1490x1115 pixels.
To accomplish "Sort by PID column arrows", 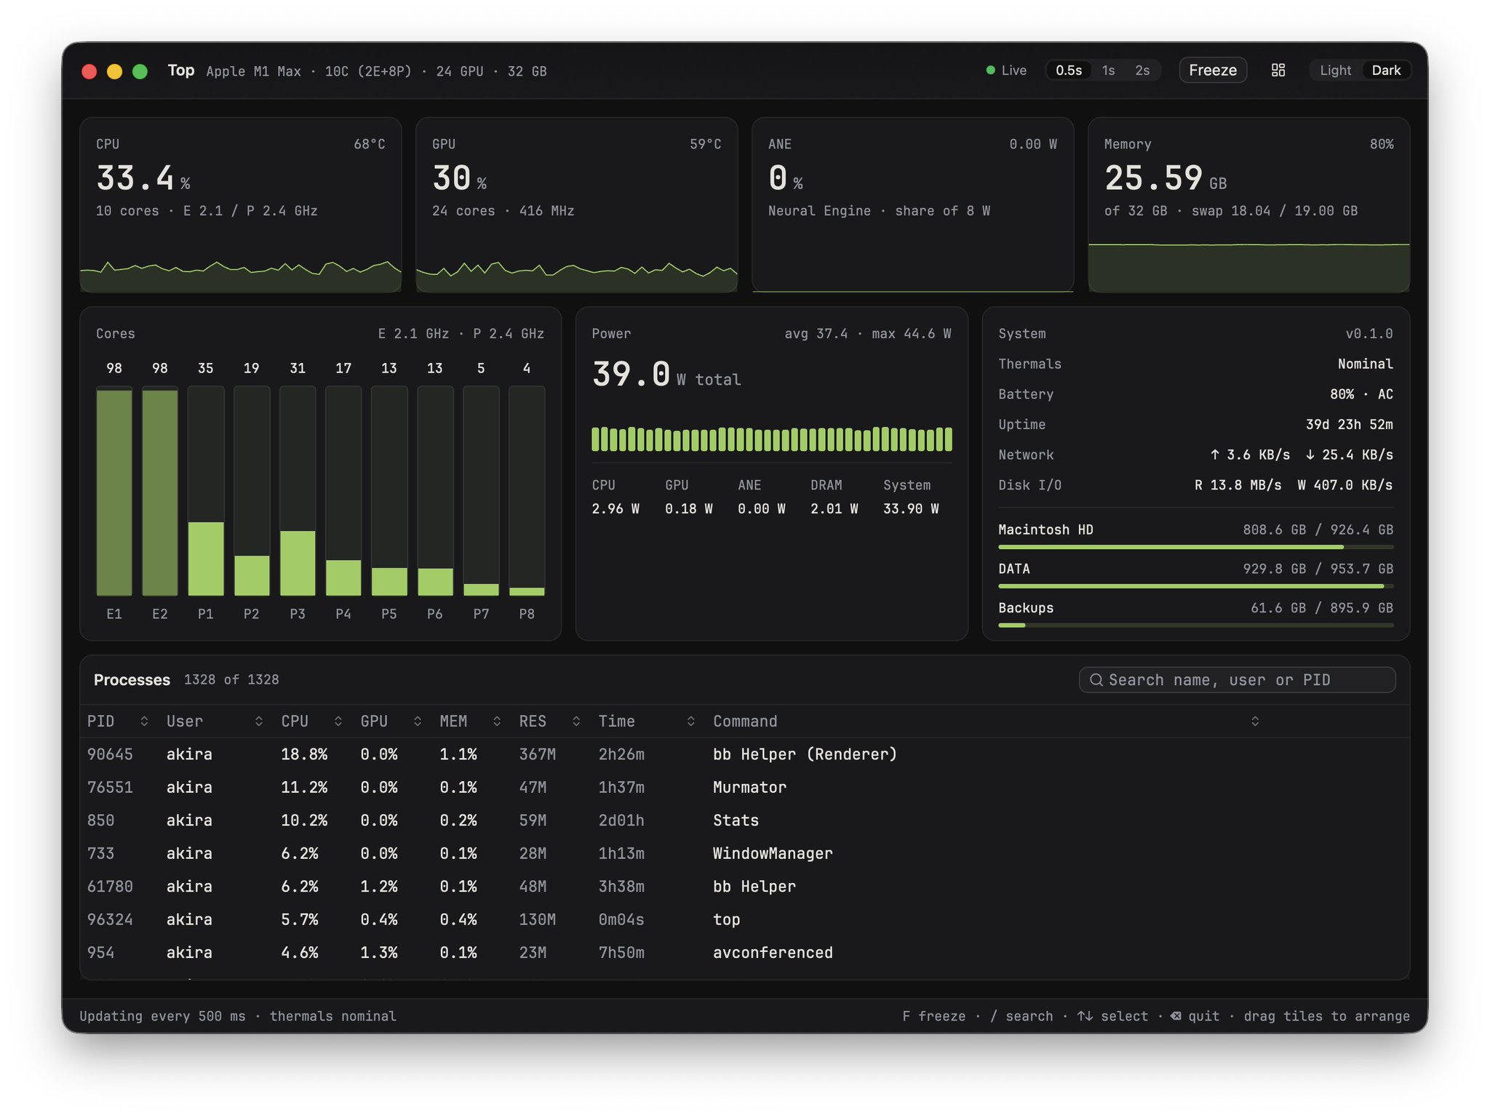I will click(144, 721).
